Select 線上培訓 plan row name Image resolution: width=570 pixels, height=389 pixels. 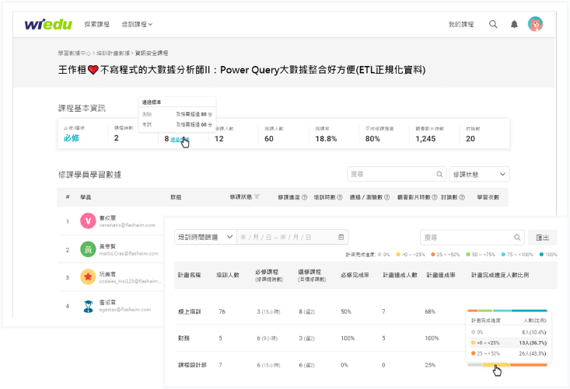pos(190,311)
